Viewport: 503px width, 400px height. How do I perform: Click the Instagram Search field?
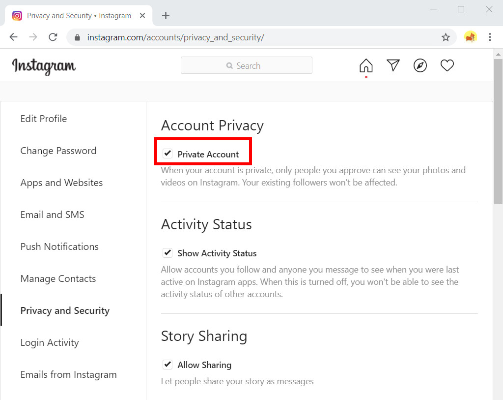247,65
